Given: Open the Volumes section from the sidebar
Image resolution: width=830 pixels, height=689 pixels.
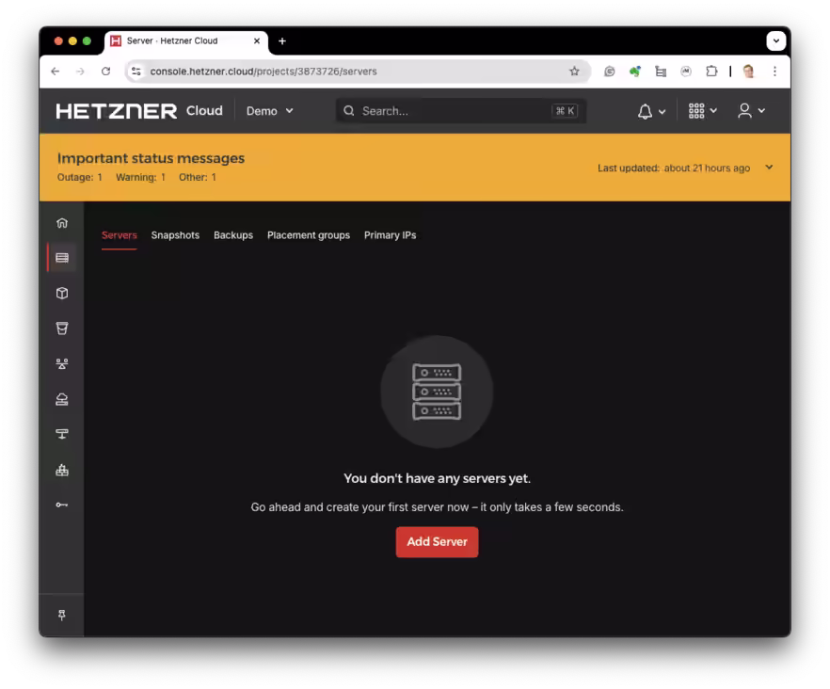Looking at the screenshot, I should 61,293.
